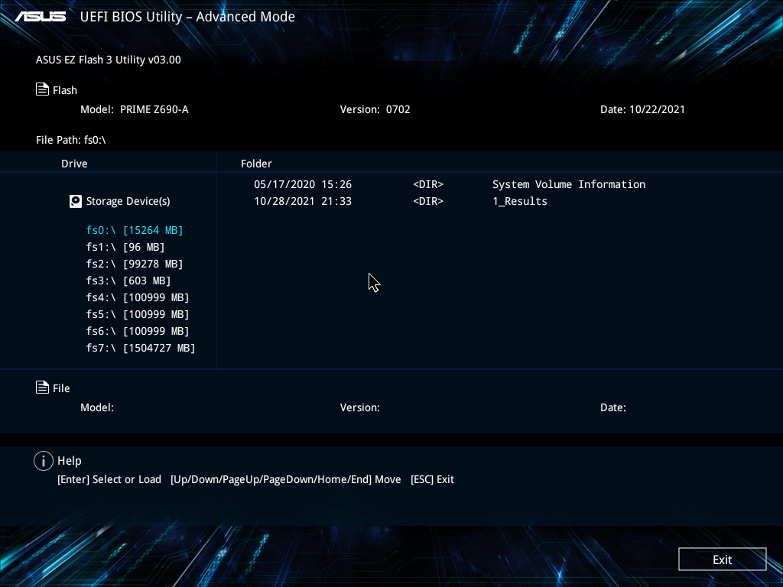Viewport: 783px width, 587px height.
Task: Open the 1_Results folder
Action: pos(520,201)
